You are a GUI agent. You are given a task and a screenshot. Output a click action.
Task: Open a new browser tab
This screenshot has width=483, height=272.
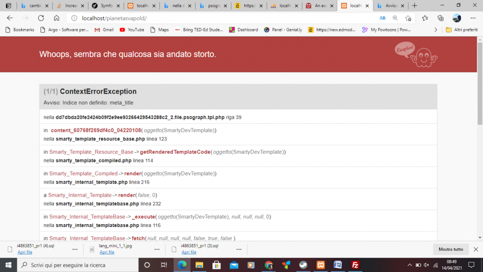(x=414, y=5)
